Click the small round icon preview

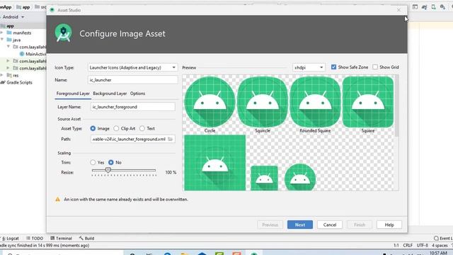pos(300,177)
